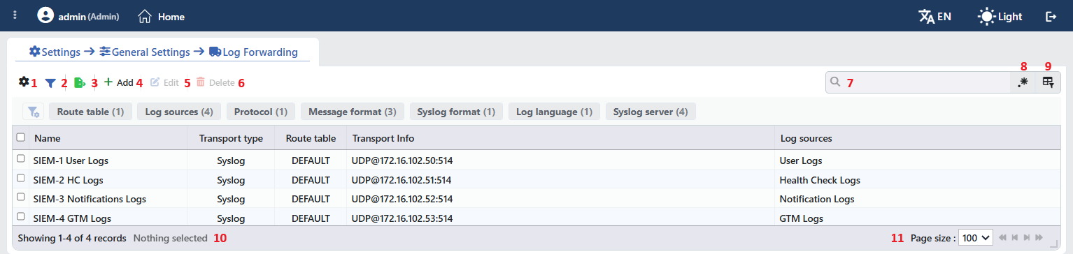The height and width of the screenshot is (254, 1073).
Task: Go to first page arrow
Action: (x=1003, y=238)
